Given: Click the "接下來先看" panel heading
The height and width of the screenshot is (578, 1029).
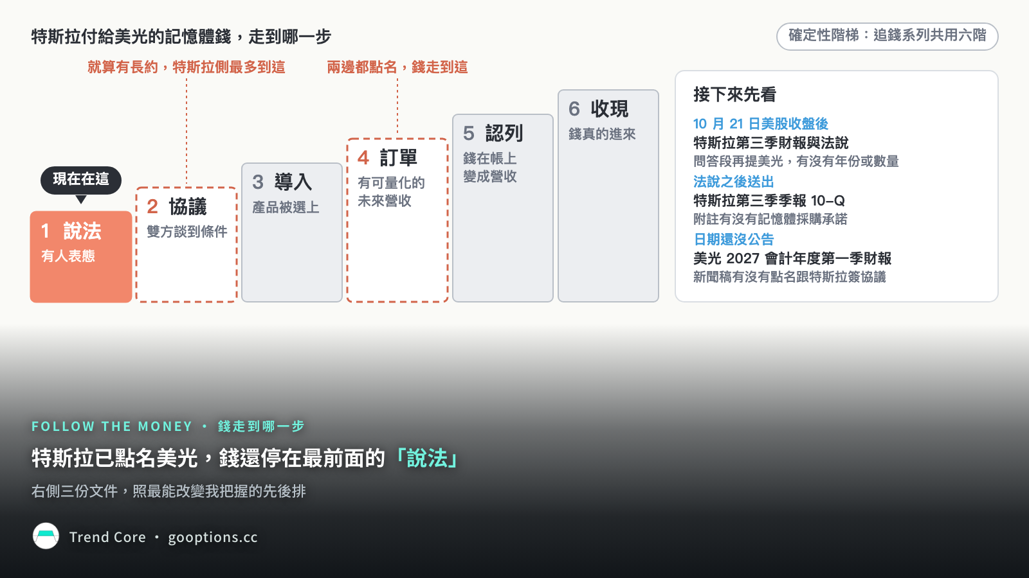Looking at the screenshot, I should pos(735,95).
